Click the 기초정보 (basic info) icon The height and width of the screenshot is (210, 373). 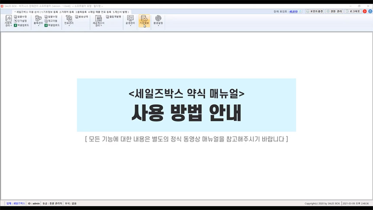[x=144, y=19]
